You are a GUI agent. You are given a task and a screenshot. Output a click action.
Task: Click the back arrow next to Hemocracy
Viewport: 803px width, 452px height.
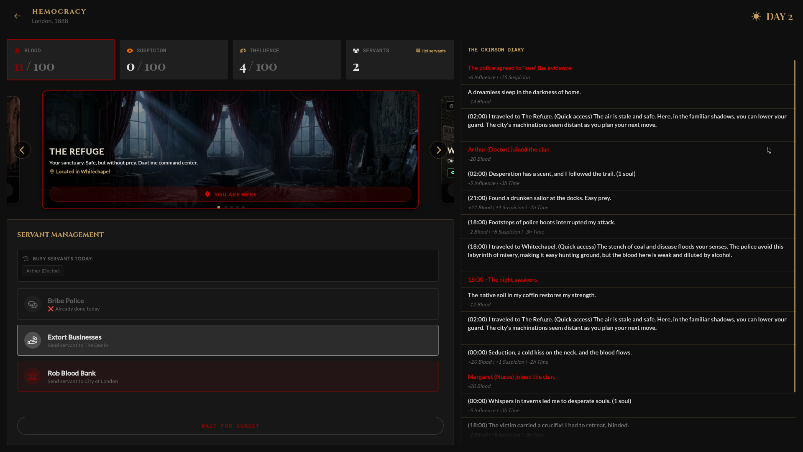[x=17, y=16]
